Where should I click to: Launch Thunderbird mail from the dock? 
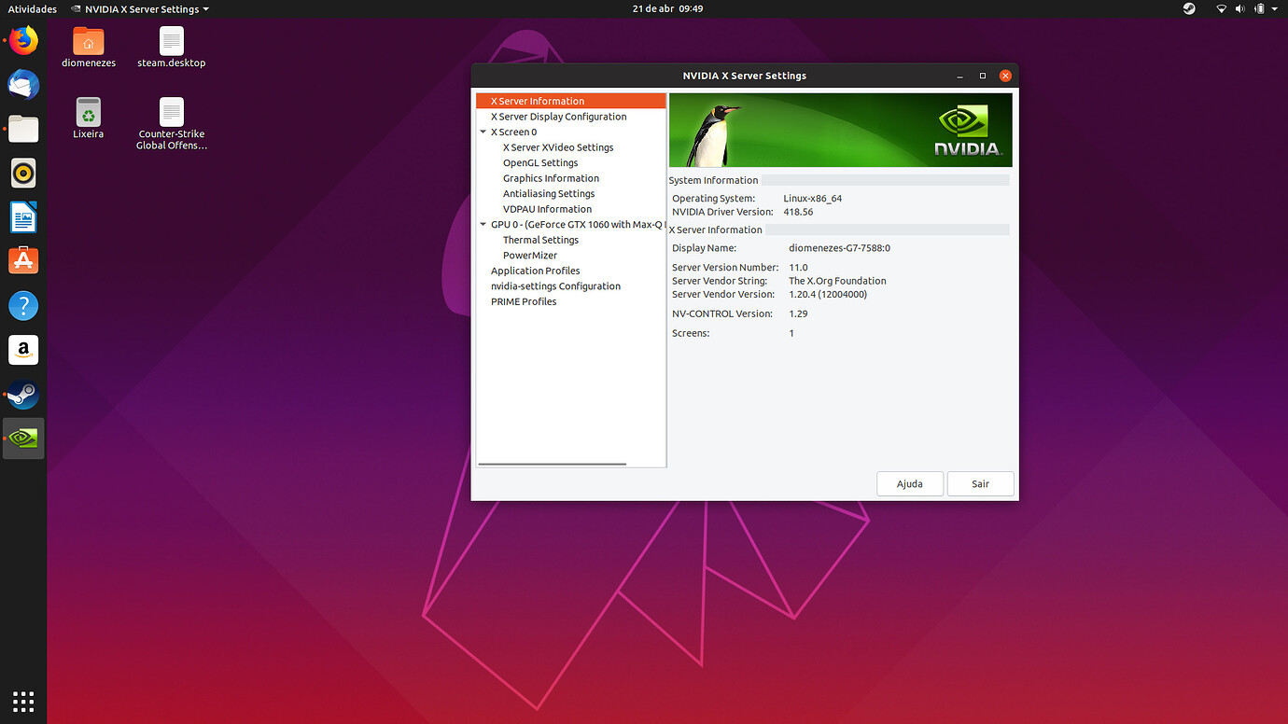tap(23, 85)
